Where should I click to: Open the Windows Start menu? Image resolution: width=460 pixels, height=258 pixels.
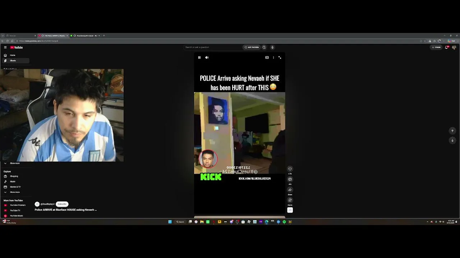[170, 222]
